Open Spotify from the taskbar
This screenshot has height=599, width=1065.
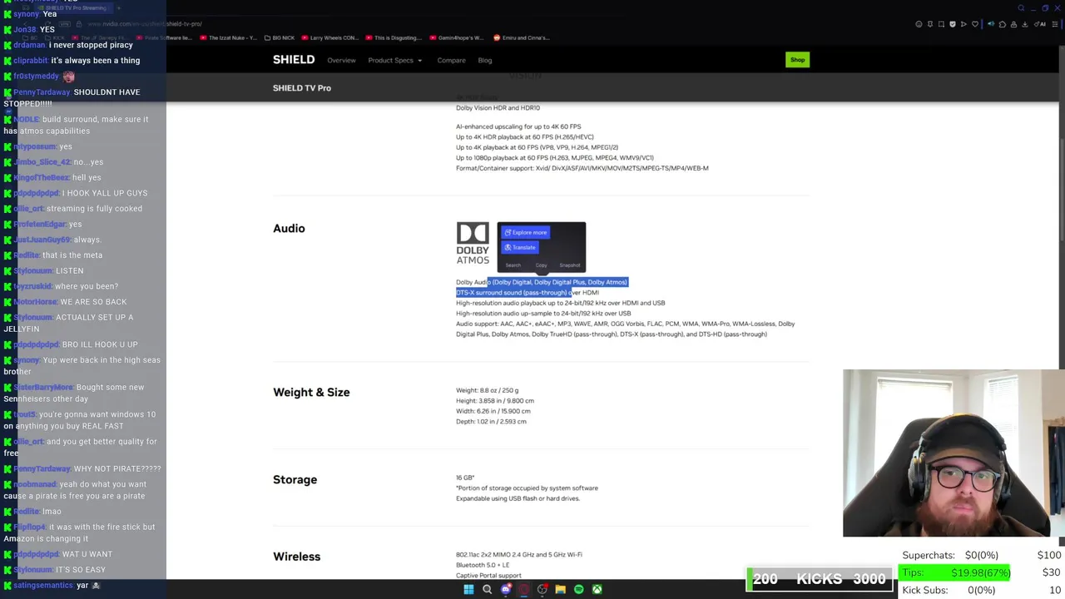[x=579, y=590]
